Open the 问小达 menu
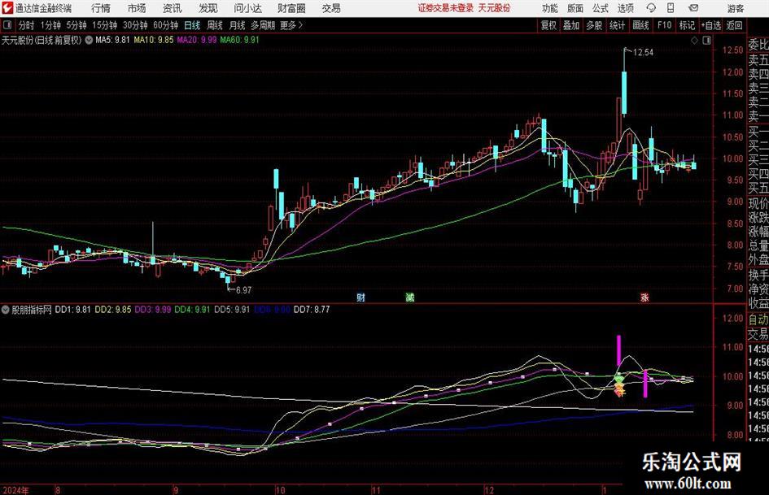The height and width of the screenshot is (495, 769). 247,8
